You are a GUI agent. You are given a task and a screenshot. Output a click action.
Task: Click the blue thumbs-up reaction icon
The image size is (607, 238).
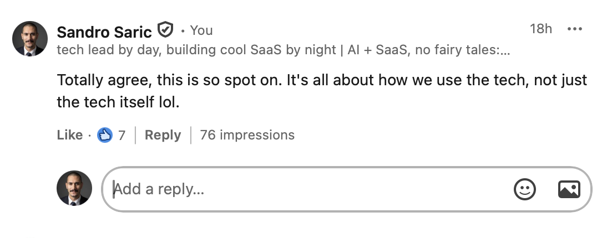click(x=105, y=134)
